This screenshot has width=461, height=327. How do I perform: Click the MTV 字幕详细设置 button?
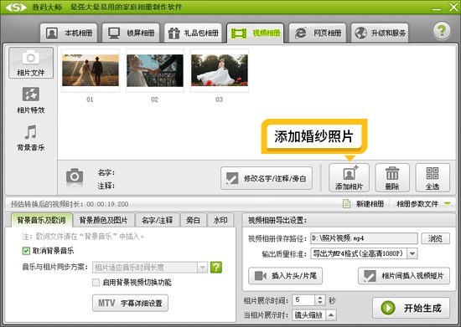tap(130, 303)
